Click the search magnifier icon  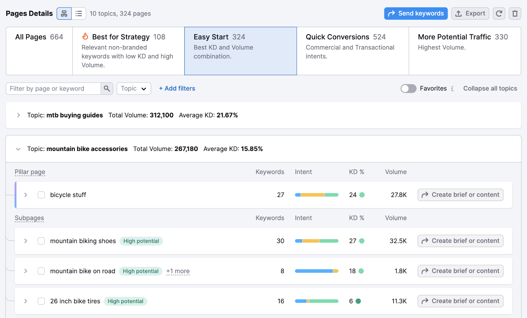coord(107,88)
